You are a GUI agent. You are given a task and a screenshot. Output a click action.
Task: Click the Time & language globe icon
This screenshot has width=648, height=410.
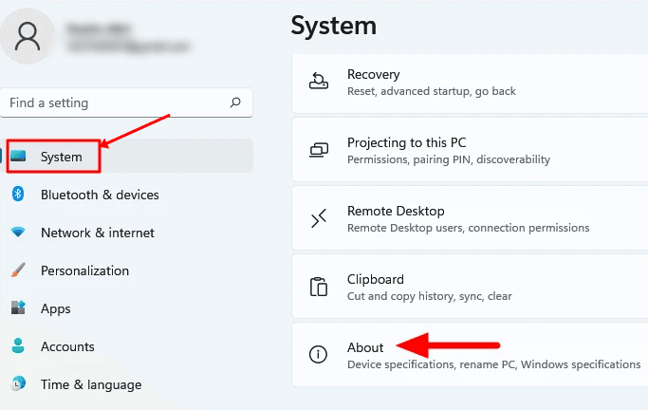[x=18, y=384]
